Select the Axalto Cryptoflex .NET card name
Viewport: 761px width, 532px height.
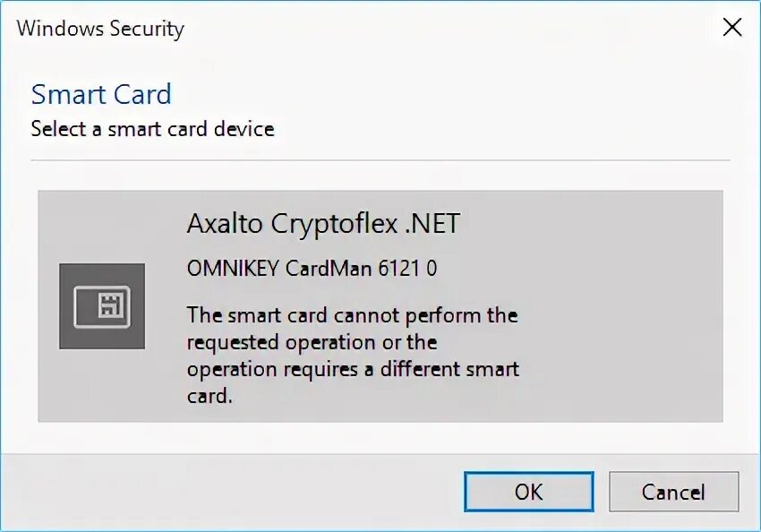point(324,224)
